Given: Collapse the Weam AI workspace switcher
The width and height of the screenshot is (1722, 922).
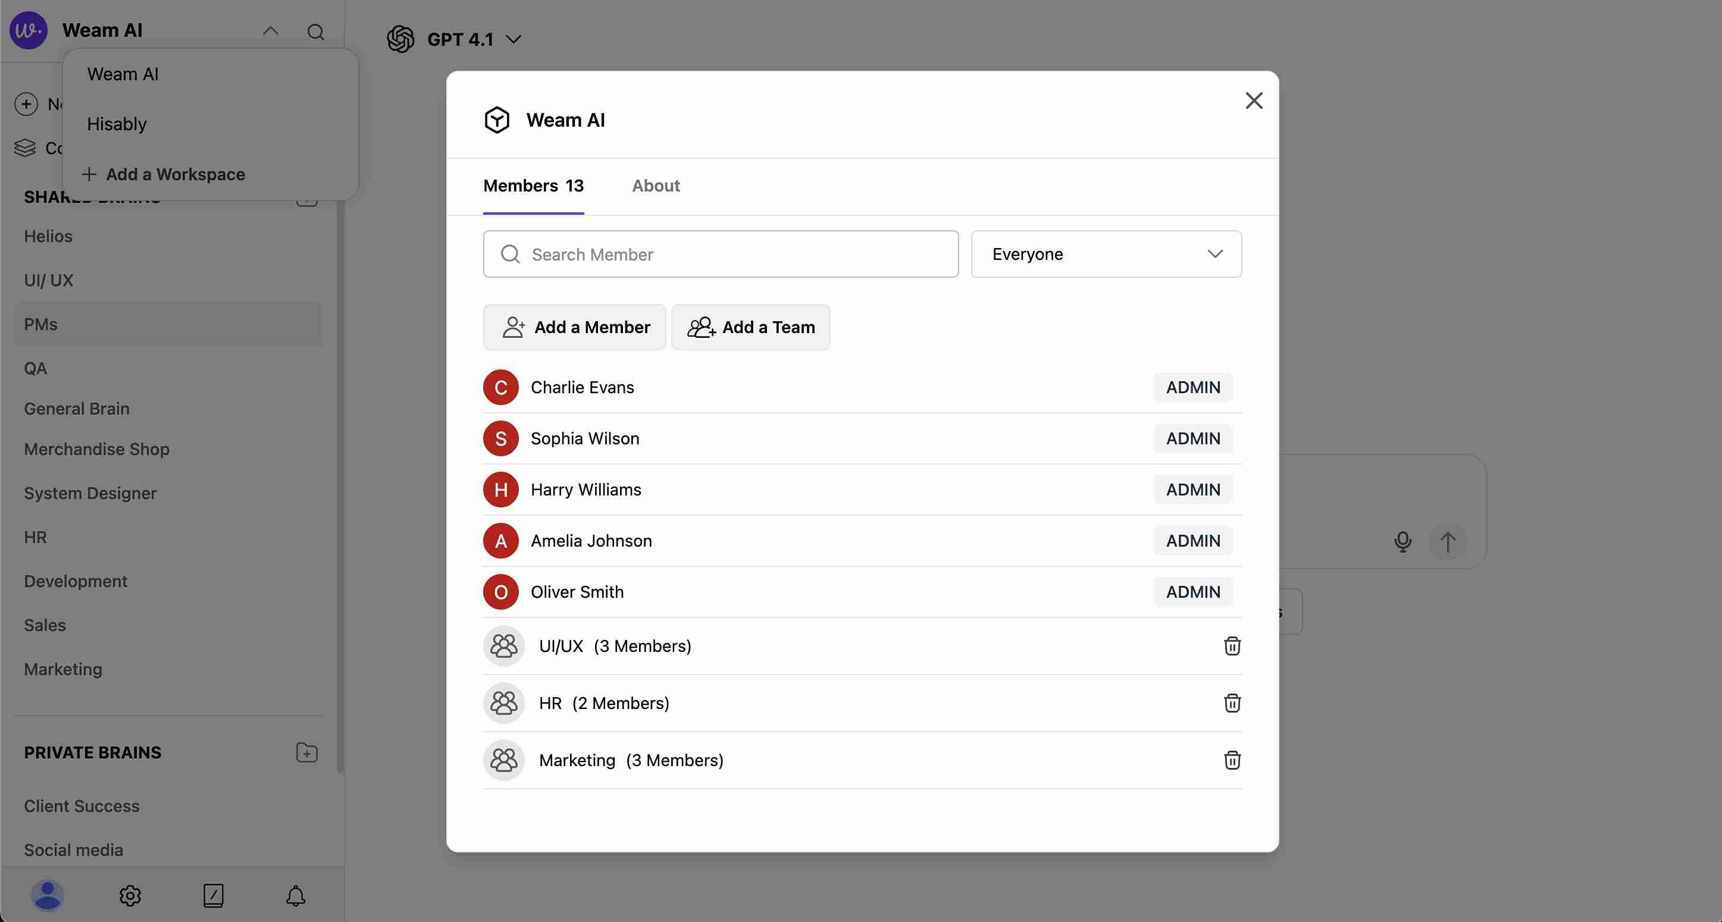Looking at the screenshot, I should [x=270, y=31].
